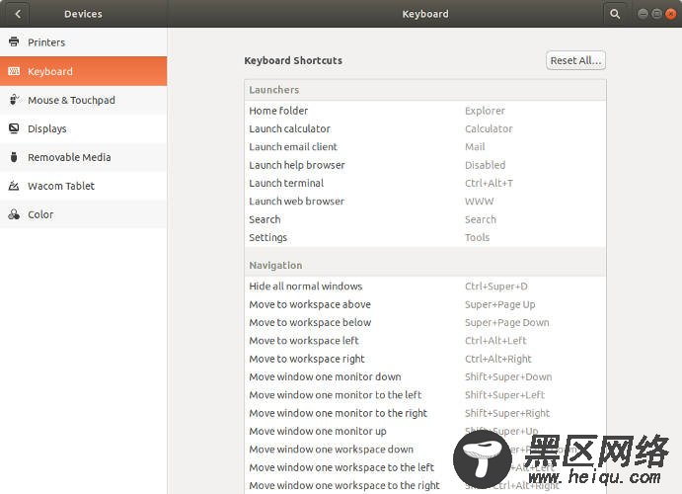This screenshot has height=494, width=682.
Task: Click the Ctrl+Alt+T shortcut value
Action: pos(489,183)
